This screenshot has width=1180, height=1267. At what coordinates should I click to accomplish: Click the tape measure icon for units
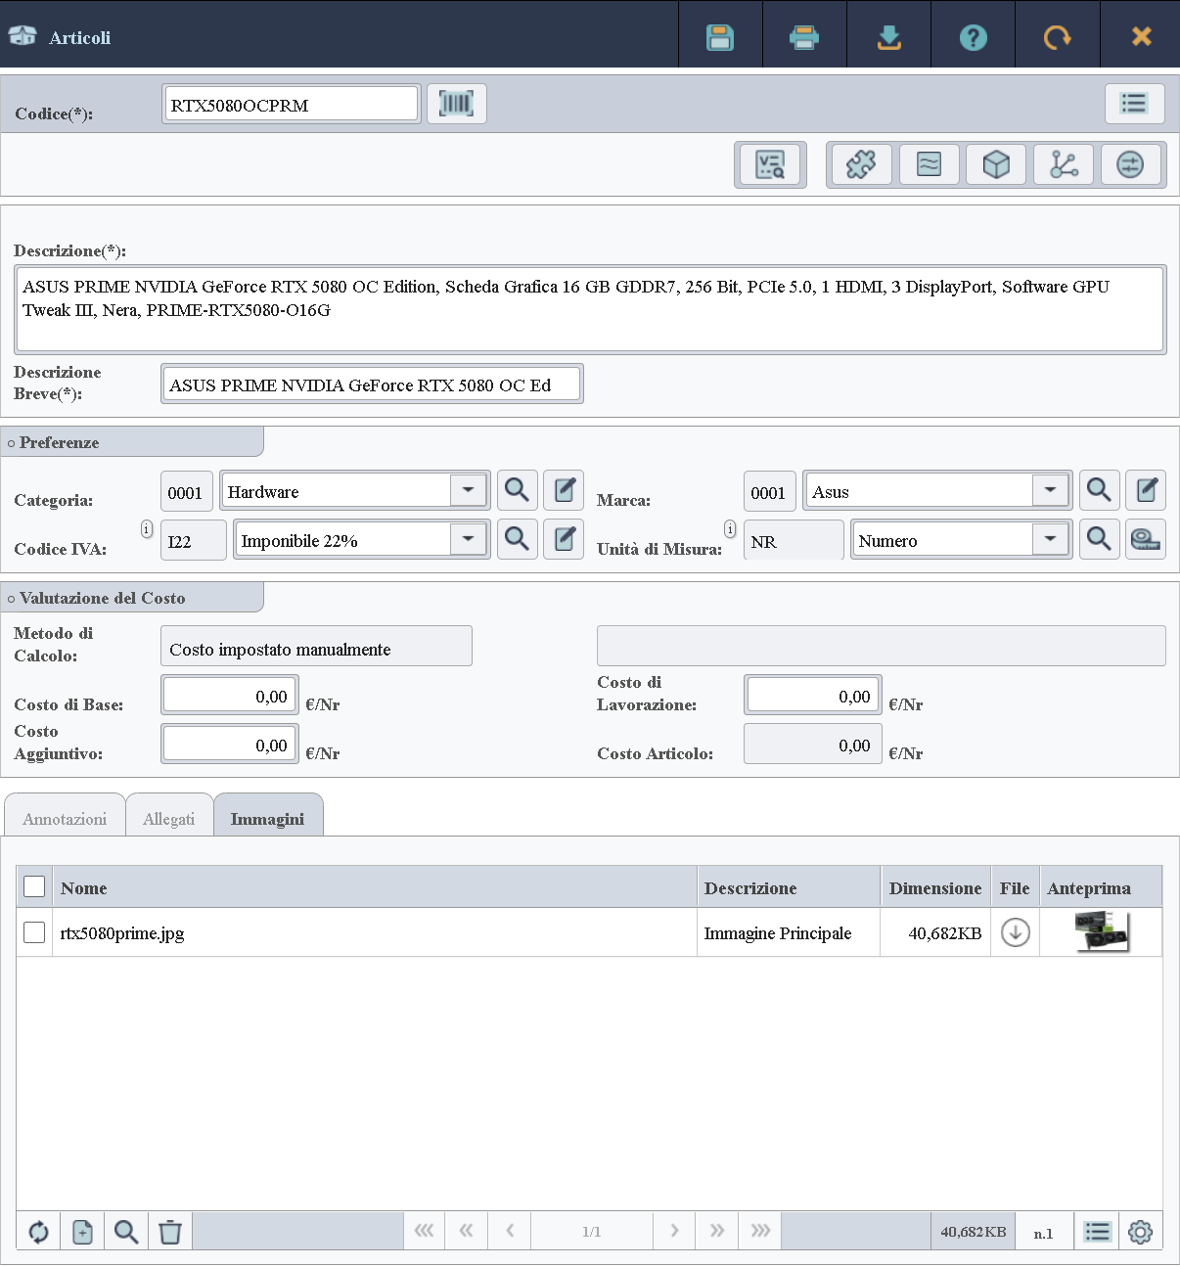click(x=1146, y=539)
